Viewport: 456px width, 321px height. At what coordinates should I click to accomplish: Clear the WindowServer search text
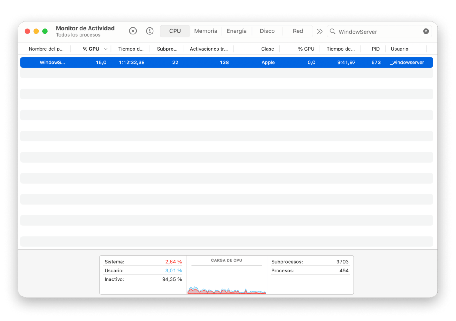coord(426,31)
